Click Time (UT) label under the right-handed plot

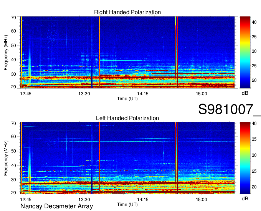click(x=127, y=99)
